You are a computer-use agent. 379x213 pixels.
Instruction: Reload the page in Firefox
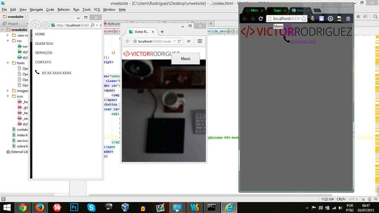pyautogui.click(x=179, y=41)
